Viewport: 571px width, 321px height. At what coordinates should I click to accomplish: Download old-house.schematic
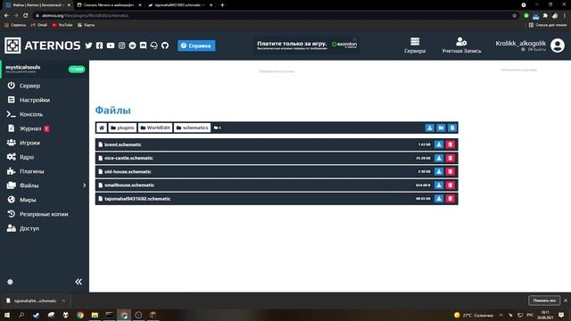click(x=439, y=171)
